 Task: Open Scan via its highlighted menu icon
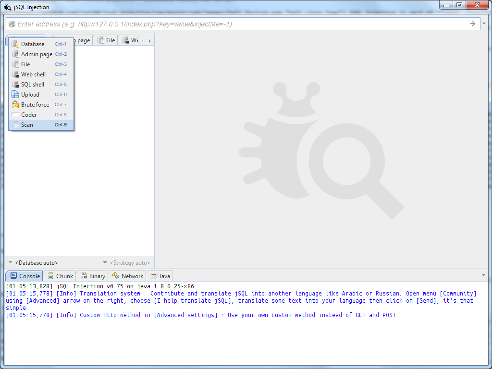pyautogui.click(x=16, y=124)
